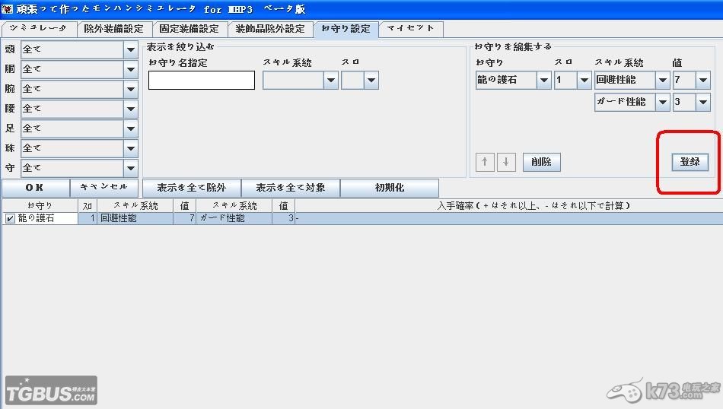Expand the 胴 (body) armor dropdown

tap(130, 69)
